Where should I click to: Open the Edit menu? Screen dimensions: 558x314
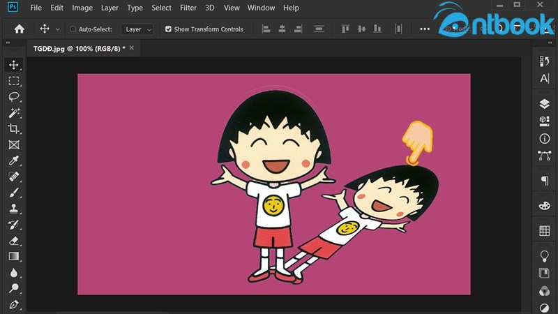[x=56, y=8]
